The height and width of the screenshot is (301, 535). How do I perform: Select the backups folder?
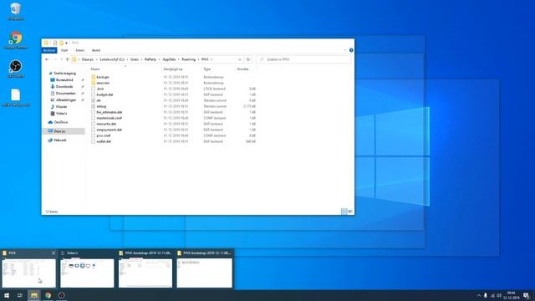(x=102, y=77)
